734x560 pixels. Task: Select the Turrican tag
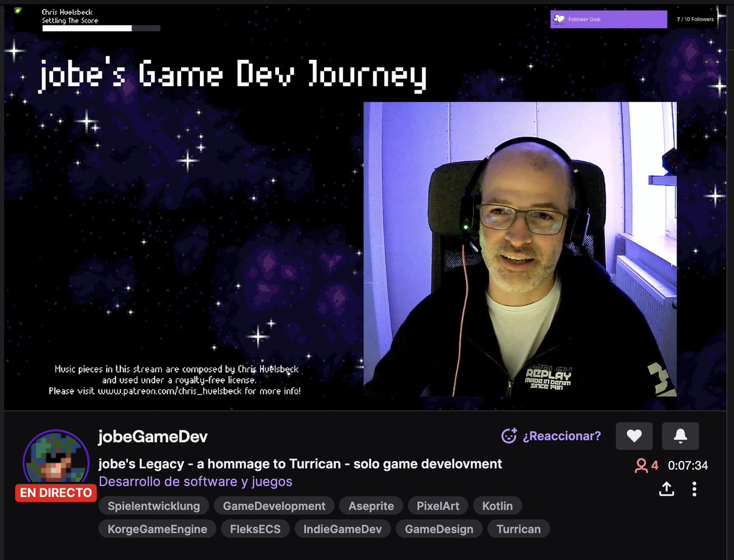coord(519,529)
